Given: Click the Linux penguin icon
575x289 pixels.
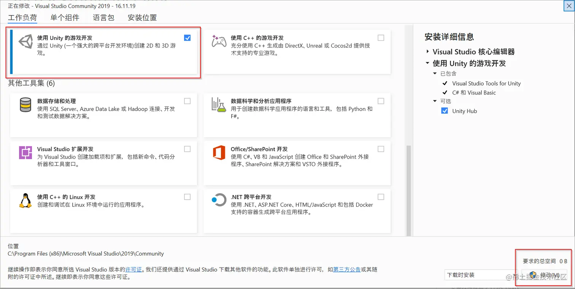Looking at the screenshot, I should tap(25, 200).
